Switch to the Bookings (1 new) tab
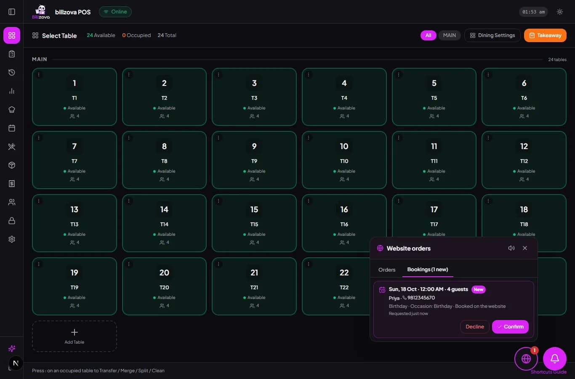Viewport: 575px width, 379px height. 428,270
